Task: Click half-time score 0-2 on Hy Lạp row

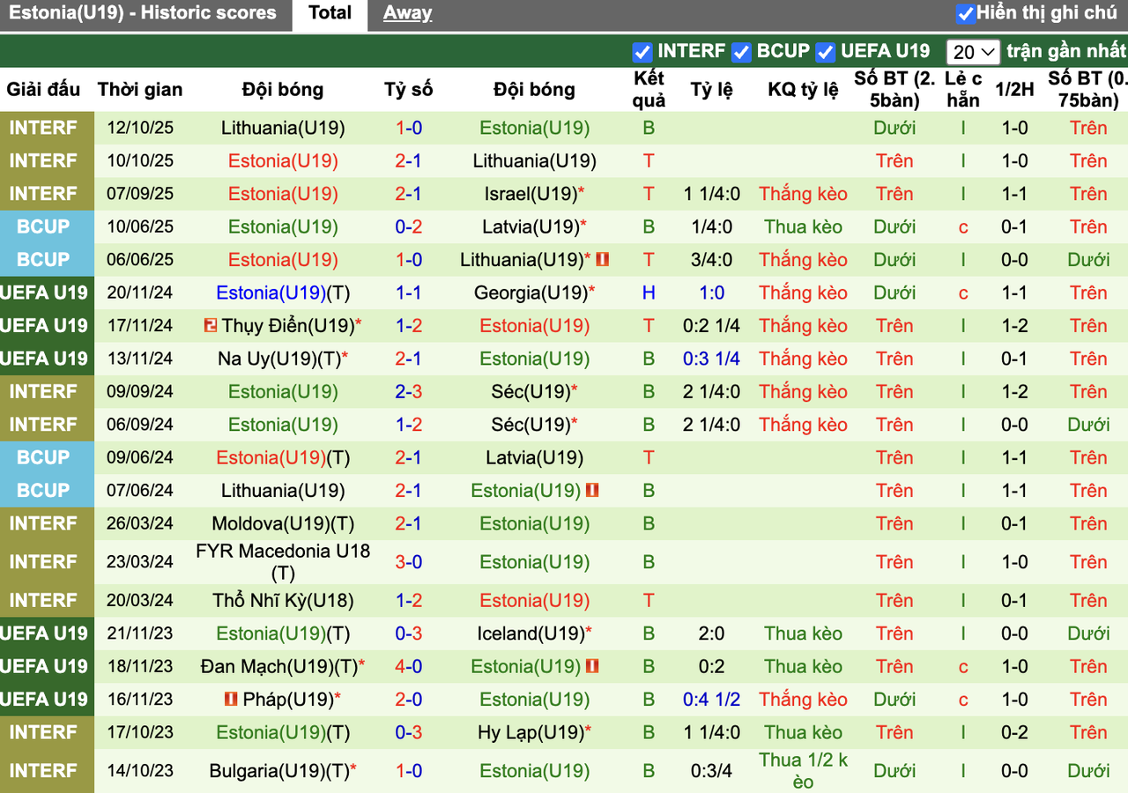Action: 1015,733
